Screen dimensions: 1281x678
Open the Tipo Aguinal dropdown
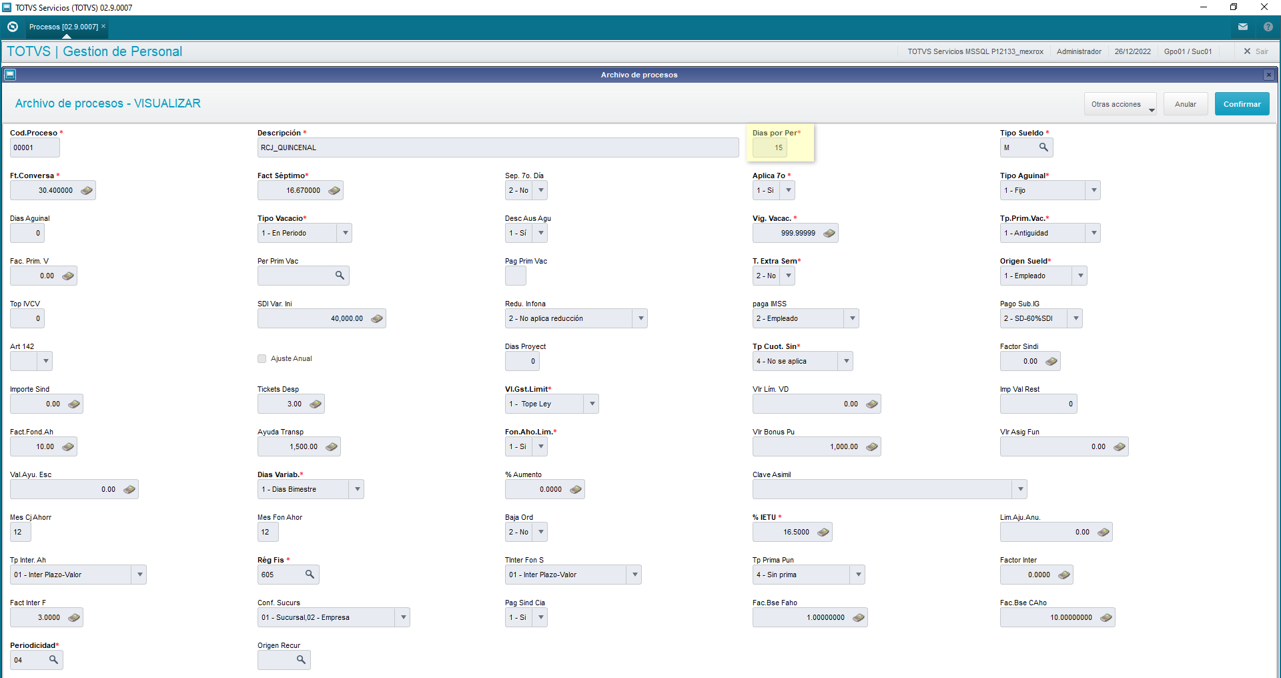pyautogui.click(x=1094, y=191)
